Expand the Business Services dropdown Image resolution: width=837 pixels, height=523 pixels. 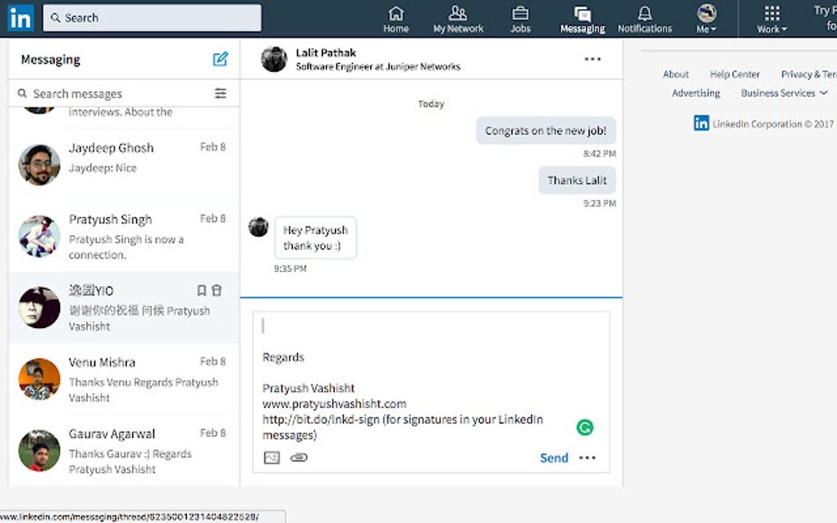(778, 93)
